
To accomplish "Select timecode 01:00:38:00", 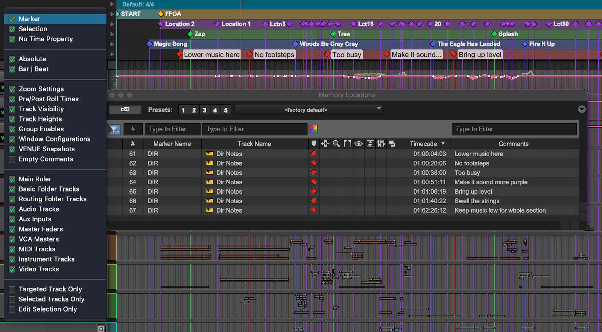I will (x=429, y=173).
